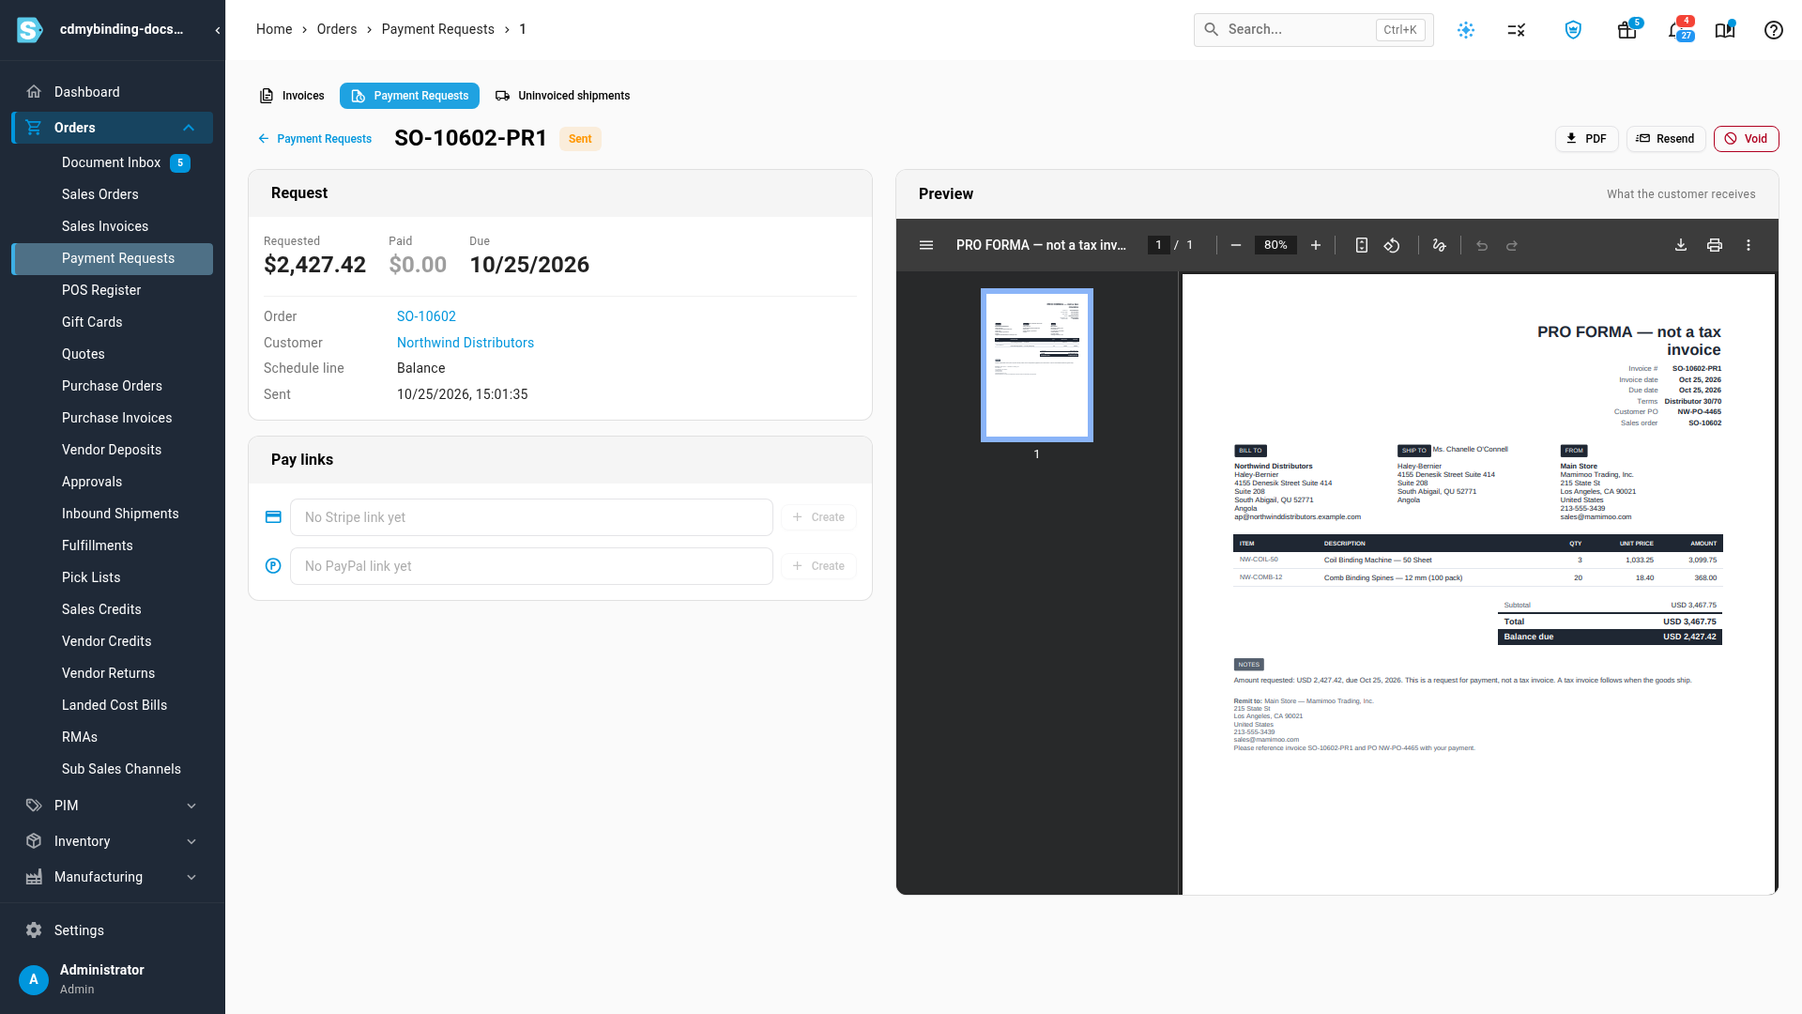Open the help question mark icon
This screenshot has height=1014, width=1802.
1774,30
